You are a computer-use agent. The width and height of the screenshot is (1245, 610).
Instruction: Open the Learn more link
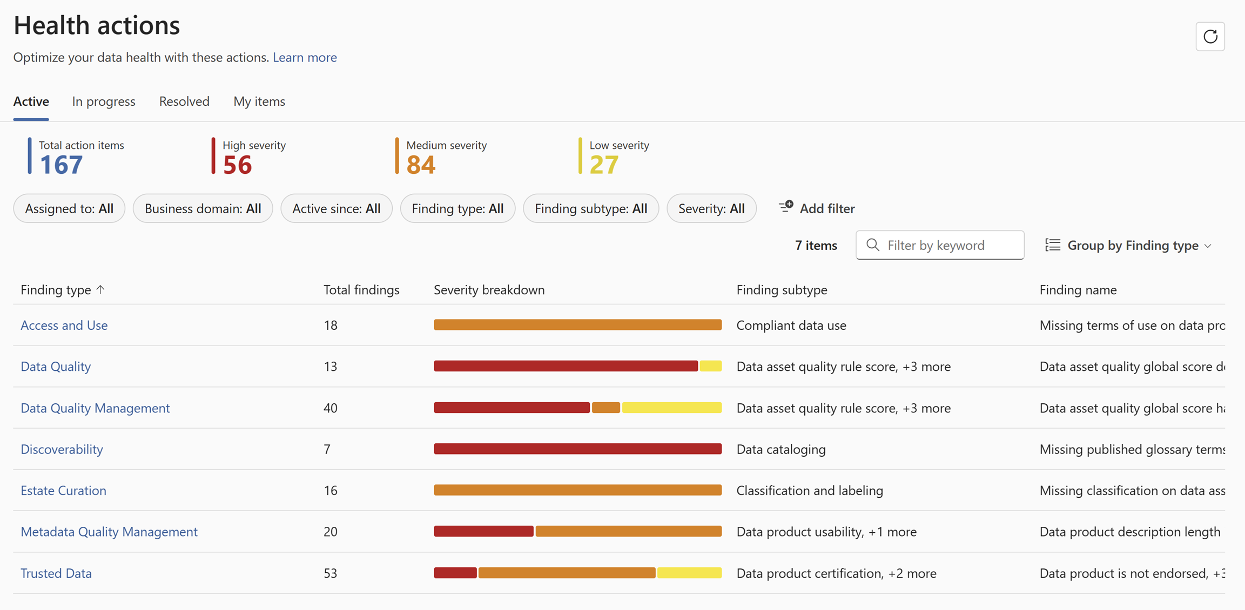pyautogui.click(x=305, y=57)
